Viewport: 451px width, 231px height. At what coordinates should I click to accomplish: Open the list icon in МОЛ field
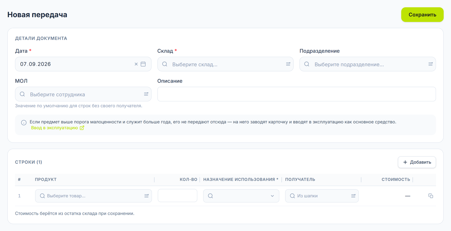(x=146, y=94)
